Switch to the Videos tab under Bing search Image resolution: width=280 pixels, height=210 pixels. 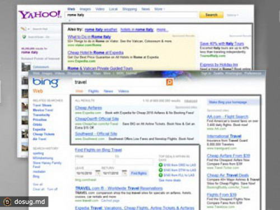(x=124, y=91)
